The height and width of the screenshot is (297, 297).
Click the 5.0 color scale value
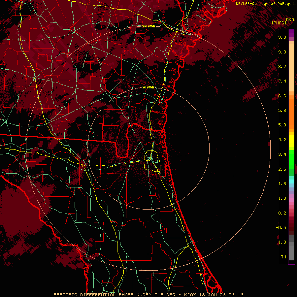(282, 125)
